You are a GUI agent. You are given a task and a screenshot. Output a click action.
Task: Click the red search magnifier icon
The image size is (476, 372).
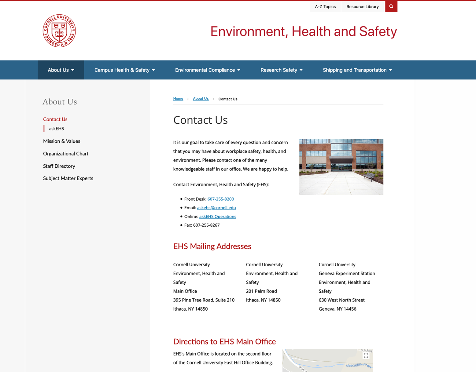[x=391, y=6]
